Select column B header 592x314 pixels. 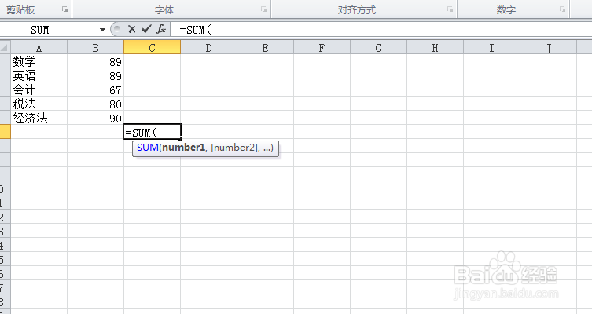[95, 48]
